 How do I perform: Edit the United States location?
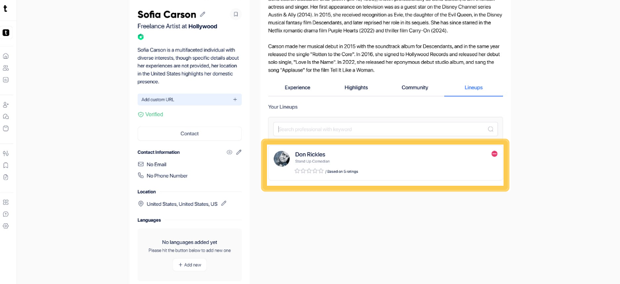tap(224, 203)
